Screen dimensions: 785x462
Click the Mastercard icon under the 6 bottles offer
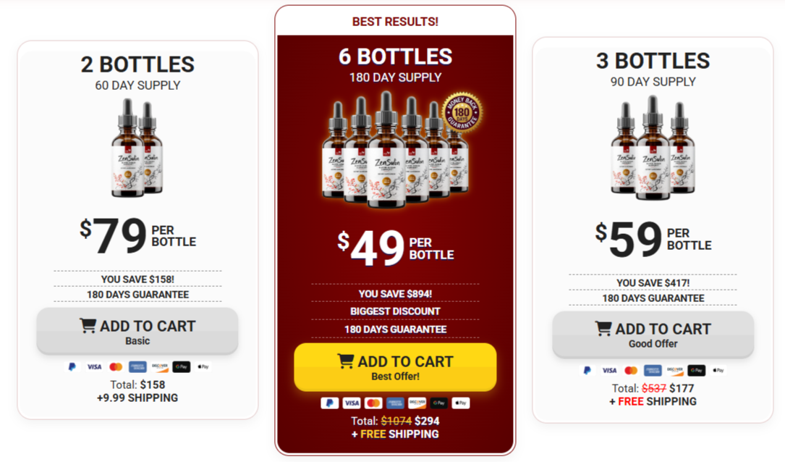(373, 403)
